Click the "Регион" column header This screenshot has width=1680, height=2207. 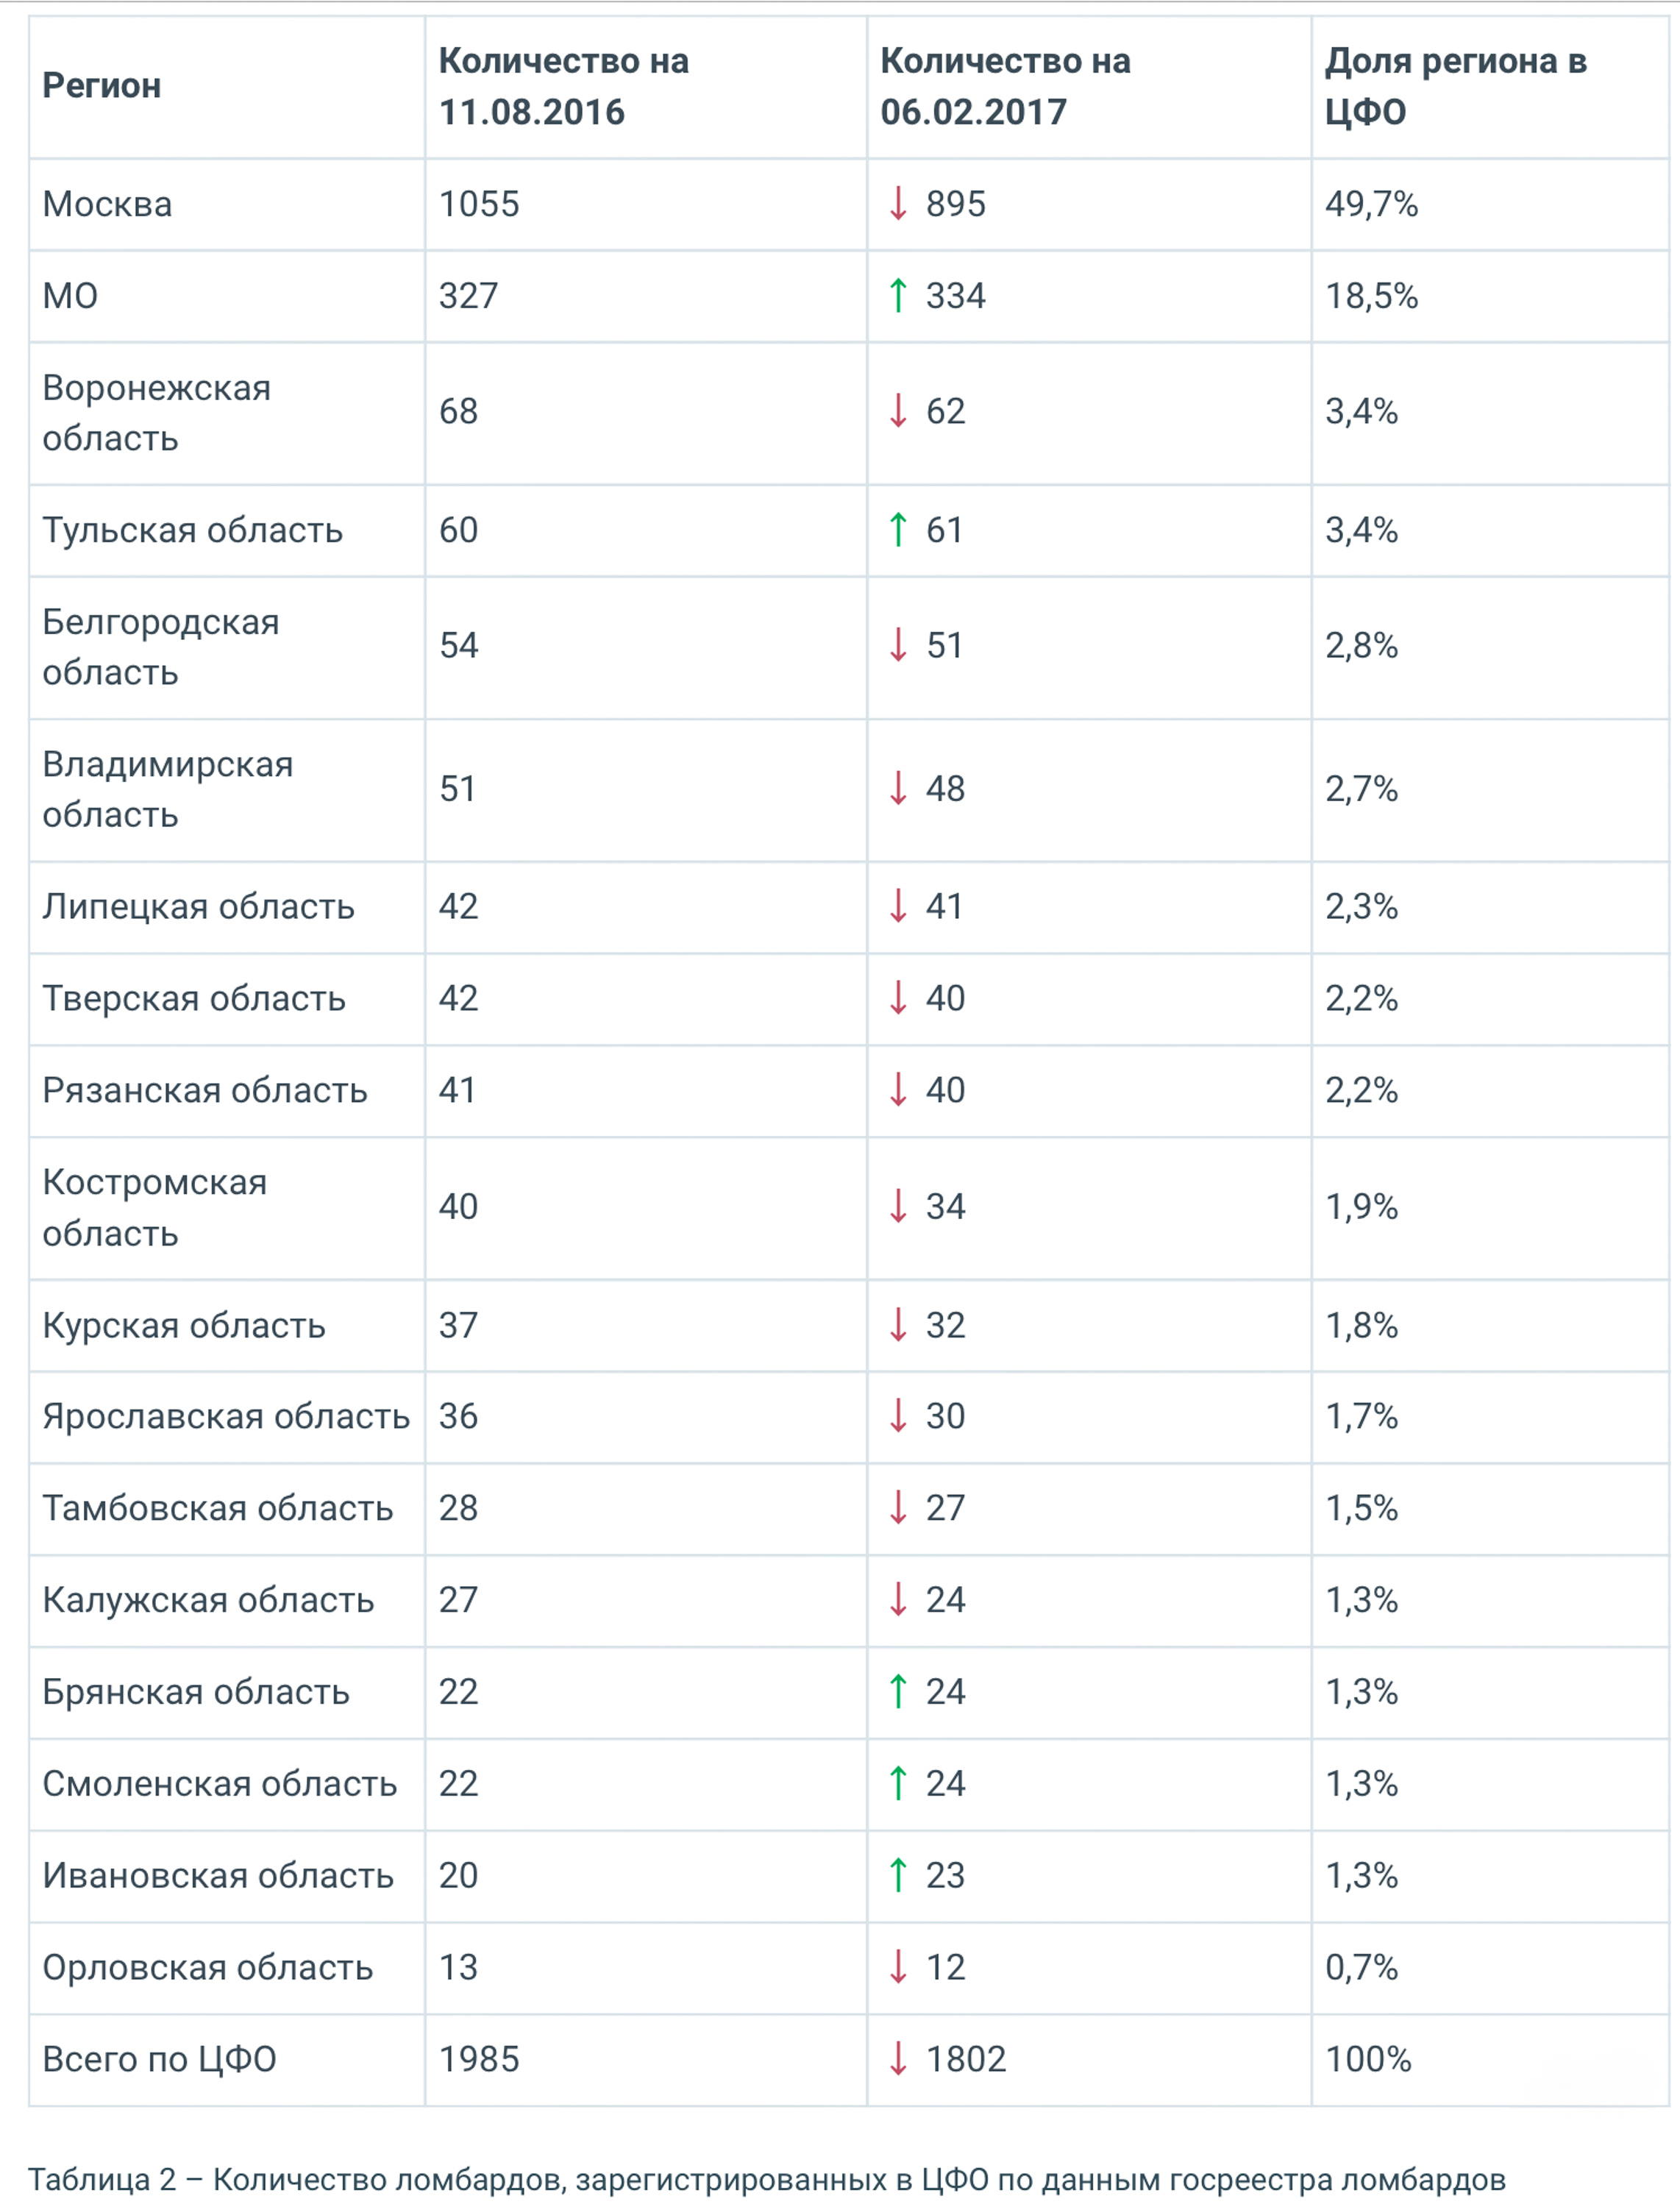(x=101, y=86)
